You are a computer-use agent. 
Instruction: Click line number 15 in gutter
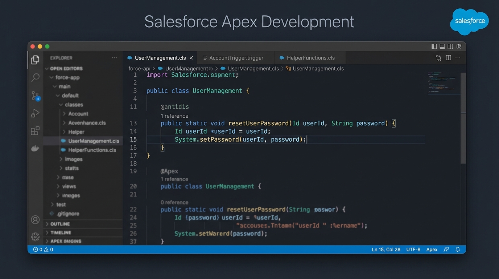(133, 139)
